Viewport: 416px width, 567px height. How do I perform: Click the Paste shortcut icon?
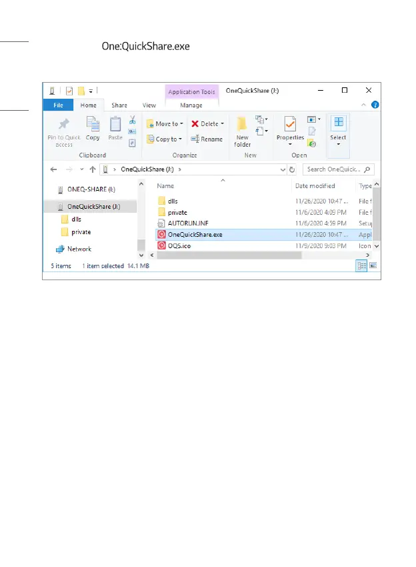tap(132, 143)
